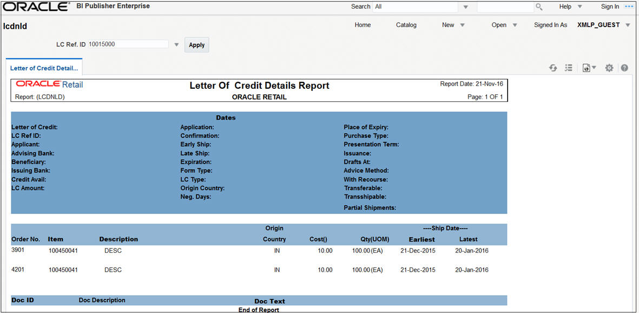Viewport: 639px width, 313px height.
Task: Select the Letter of Credit Detail tab
Action: point(44,67)
